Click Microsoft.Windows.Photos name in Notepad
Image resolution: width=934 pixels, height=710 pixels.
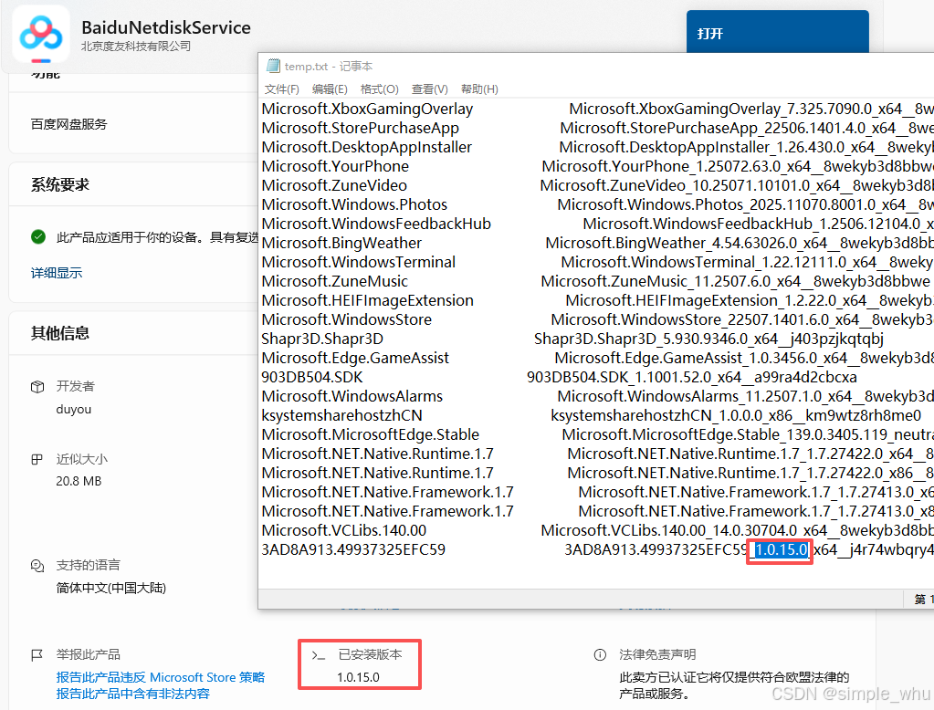tap(354, 204)
